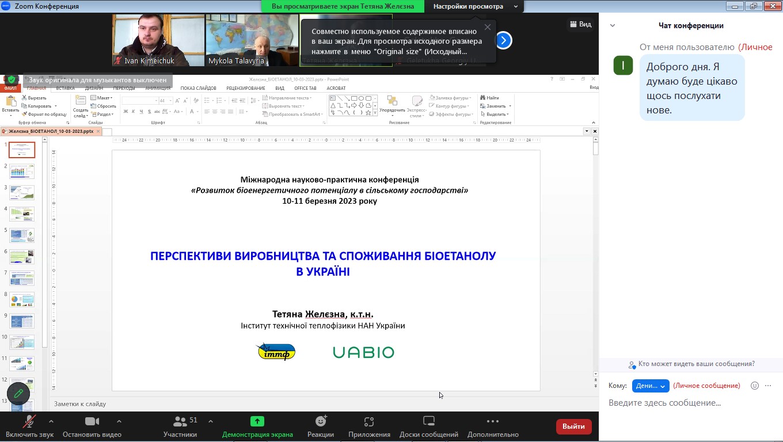Viewport: 783px width, 442px height.
Task: Toggle underline Ч formatting
Action: coord(141,112)
